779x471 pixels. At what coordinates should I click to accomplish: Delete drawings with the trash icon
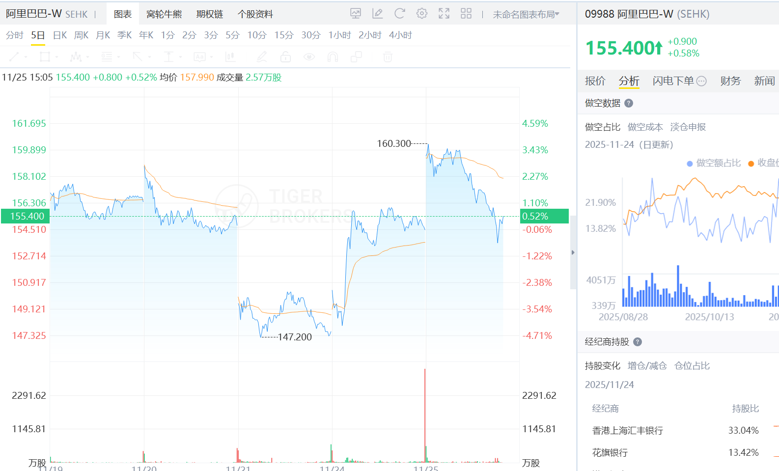[x=388, y=57]
